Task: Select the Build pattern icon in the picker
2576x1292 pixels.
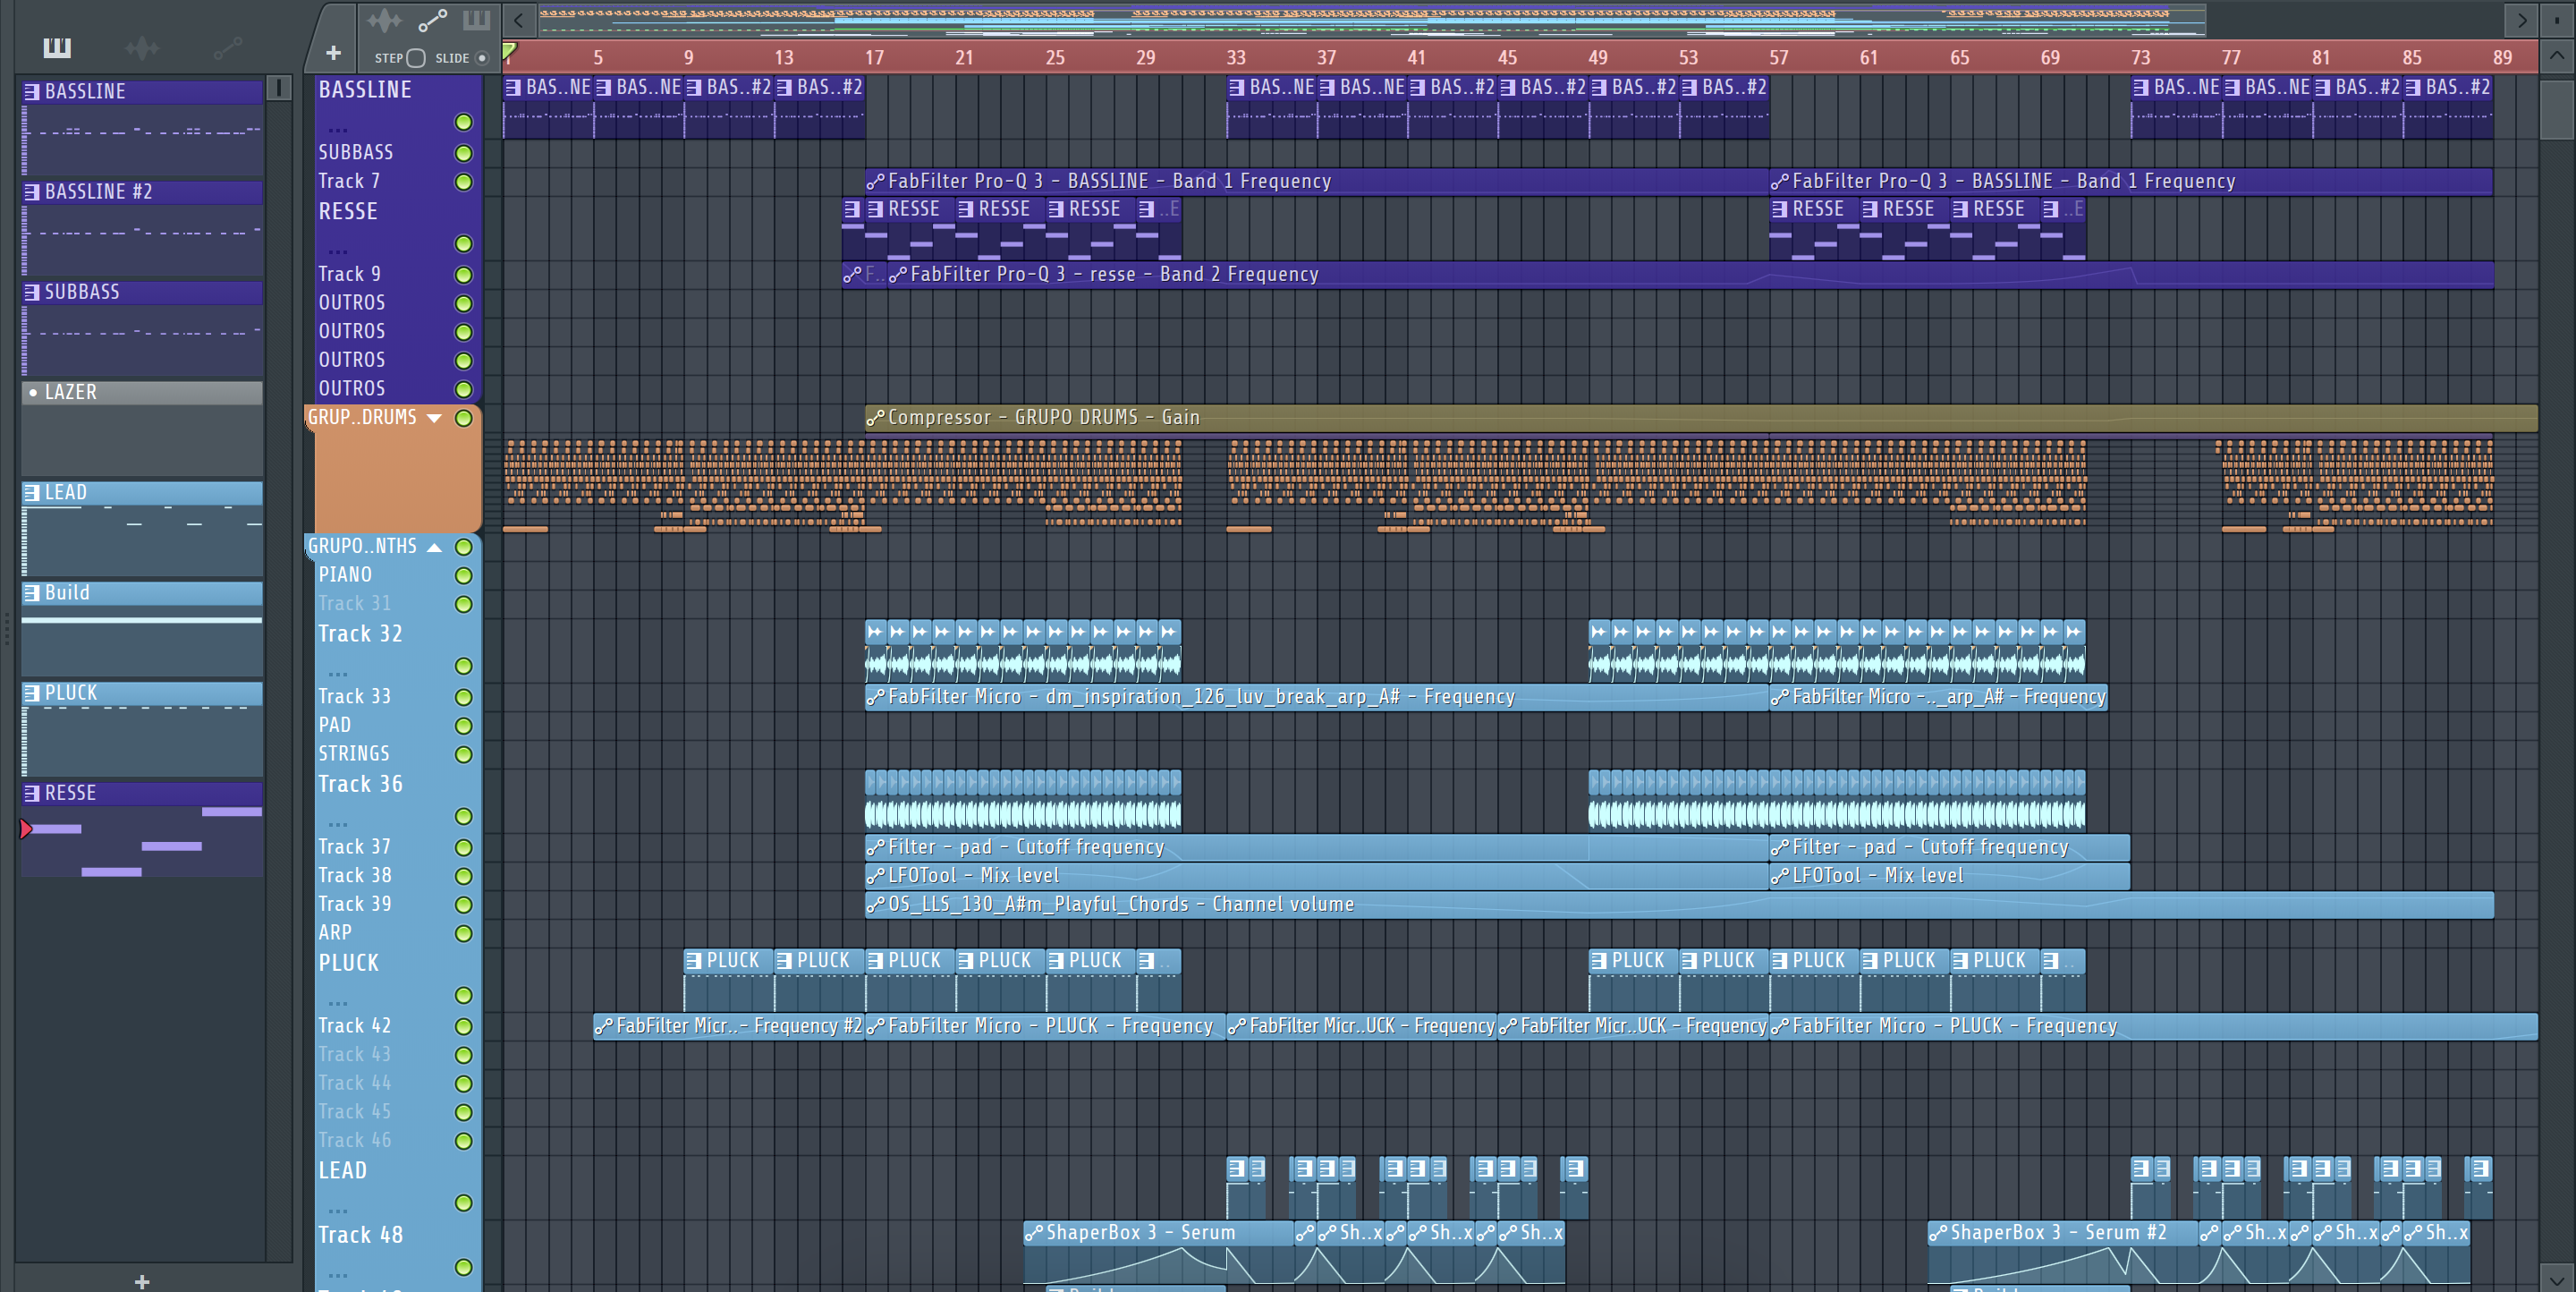Action: (x=32, y=593)
